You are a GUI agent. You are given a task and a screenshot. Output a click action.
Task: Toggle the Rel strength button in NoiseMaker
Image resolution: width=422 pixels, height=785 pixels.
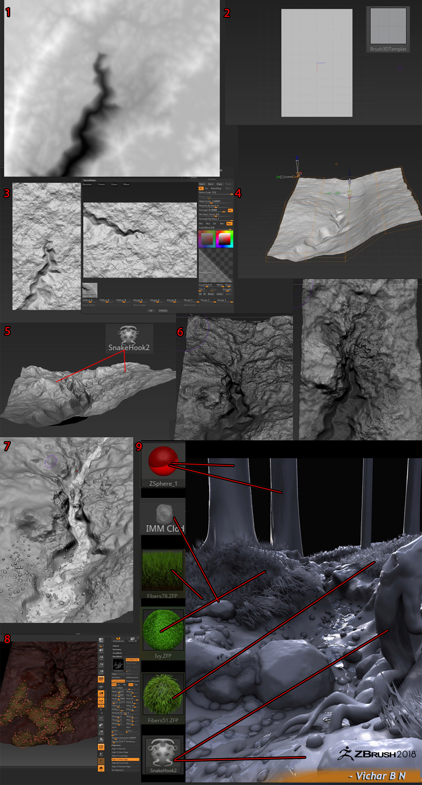(230, 211)
